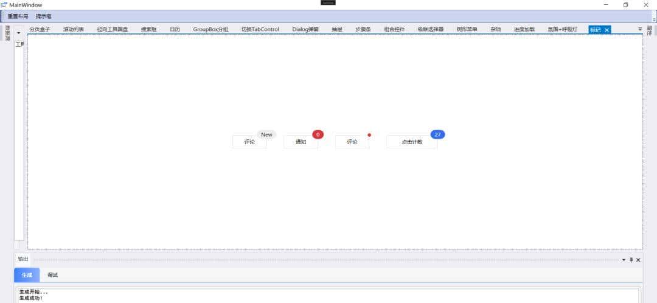This screenshot has width=657, height=303.
Task: Click the 生成开始... line in output
Action: (33, 291)
